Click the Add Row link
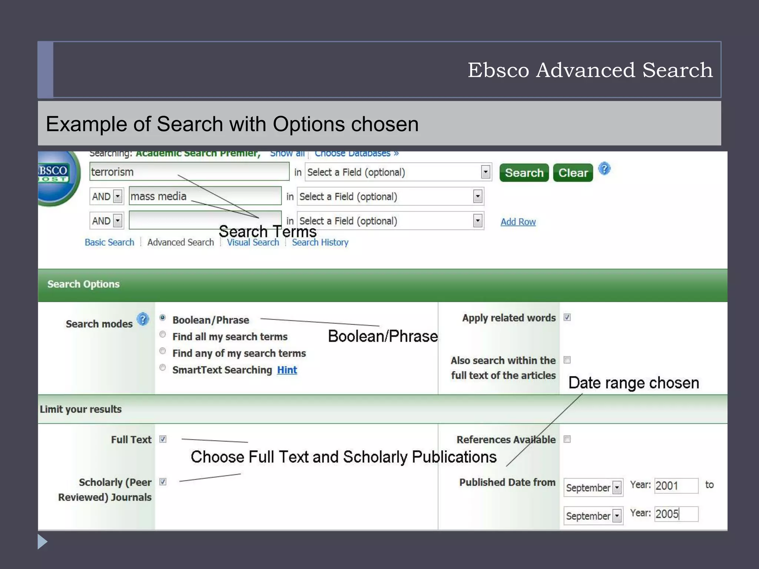 [x=518, y=222]
